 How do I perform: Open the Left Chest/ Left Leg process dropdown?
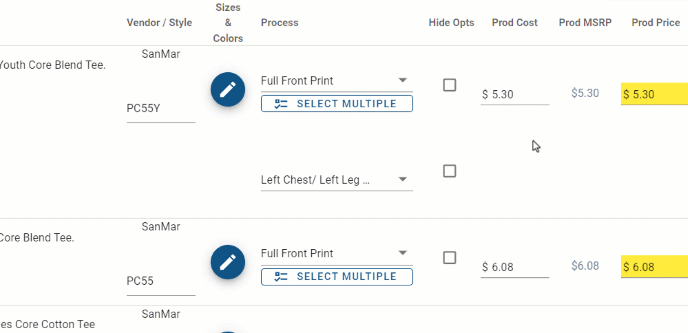click(x=337, y=180)
